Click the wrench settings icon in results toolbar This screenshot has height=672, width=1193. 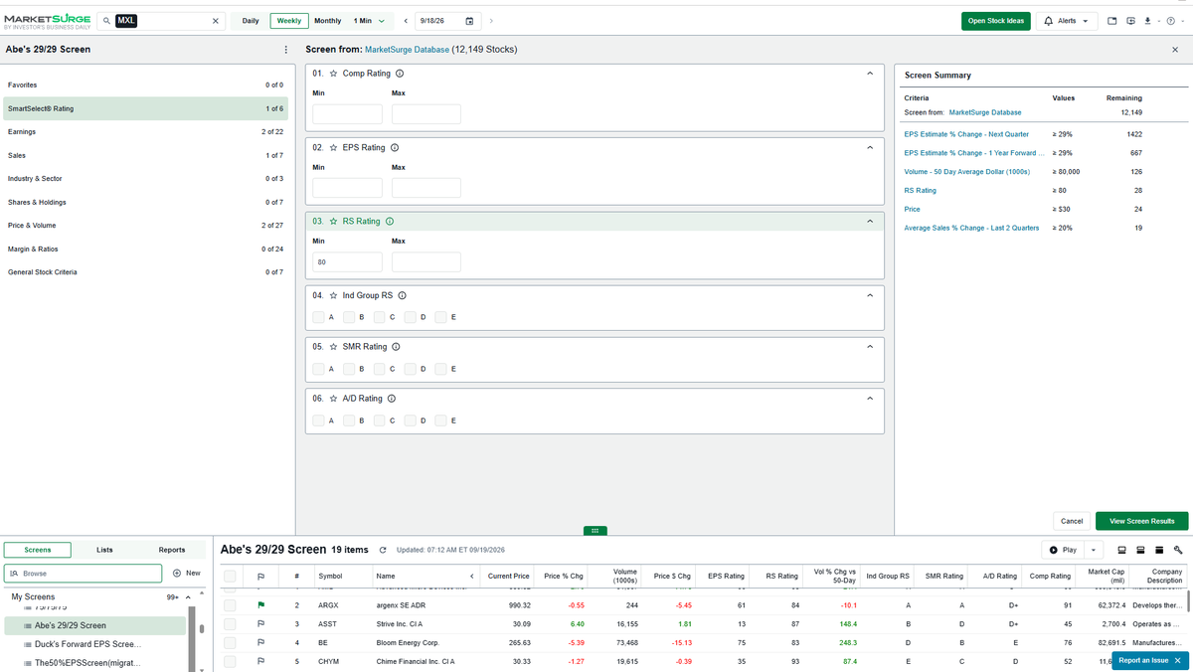[1178, 550]
